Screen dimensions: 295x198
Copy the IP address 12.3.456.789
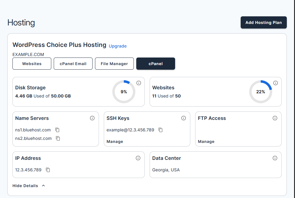click(48, 170)
